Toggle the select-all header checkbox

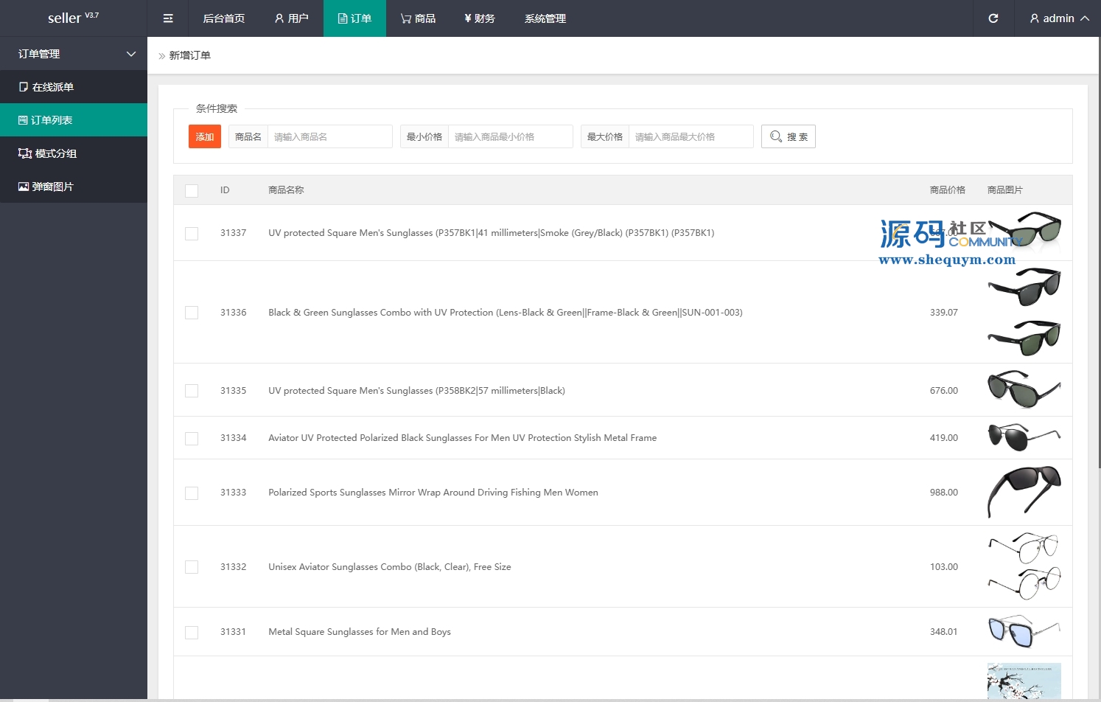coord(192,191)
